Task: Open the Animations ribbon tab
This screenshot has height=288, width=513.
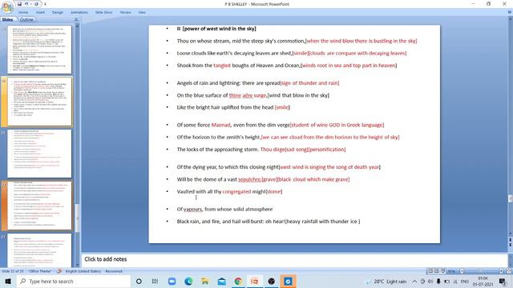Action: 79,13
